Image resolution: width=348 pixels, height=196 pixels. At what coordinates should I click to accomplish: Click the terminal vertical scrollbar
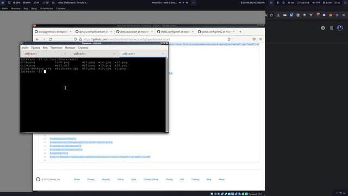point(167,95)
